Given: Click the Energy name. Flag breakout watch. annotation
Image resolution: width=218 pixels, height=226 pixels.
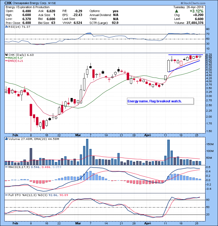Looking at the screenshot, I should click(155, 101).
